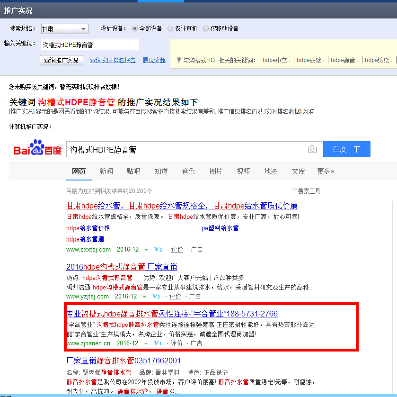Expand the arrow after www.zjhanen.cn 2016-12
The height and width of the screenshot is (397, 397).
(146, 344)
